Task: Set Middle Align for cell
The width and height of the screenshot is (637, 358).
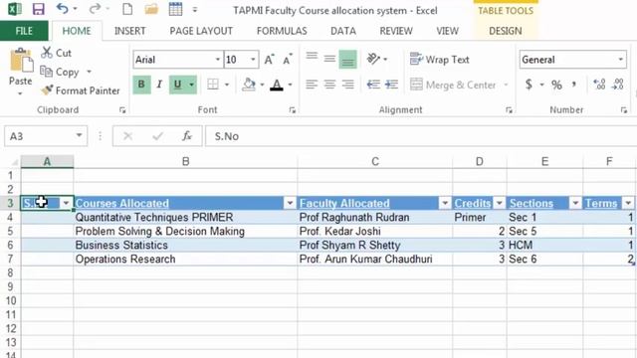Action: [329, 60]
